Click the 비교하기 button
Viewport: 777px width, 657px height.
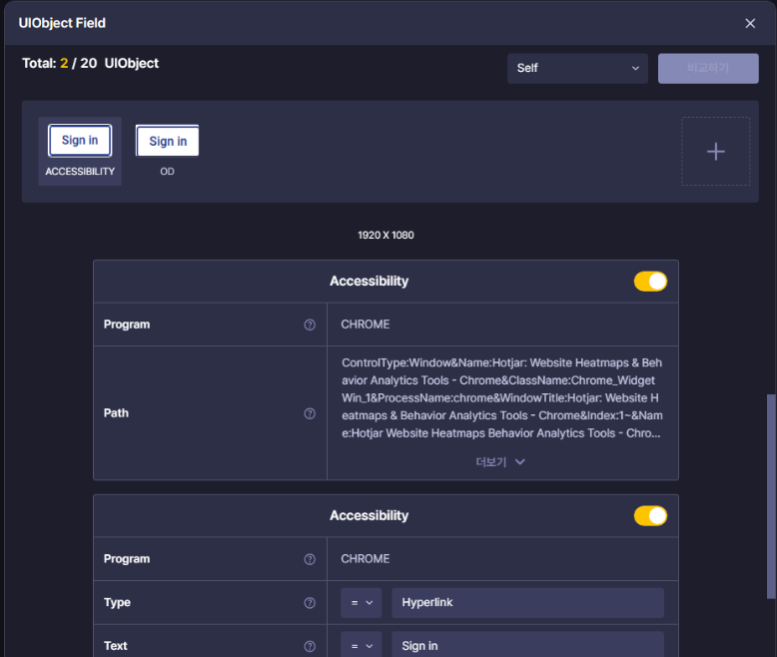(x=708, y=68)
